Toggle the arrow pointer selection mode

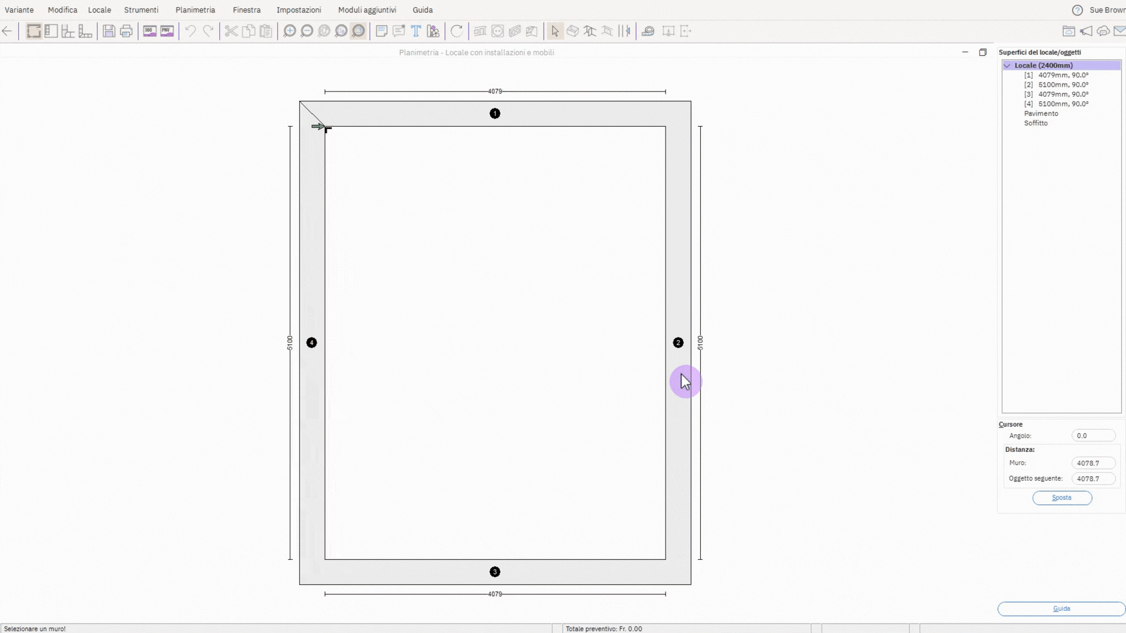(x=555, y=31)
